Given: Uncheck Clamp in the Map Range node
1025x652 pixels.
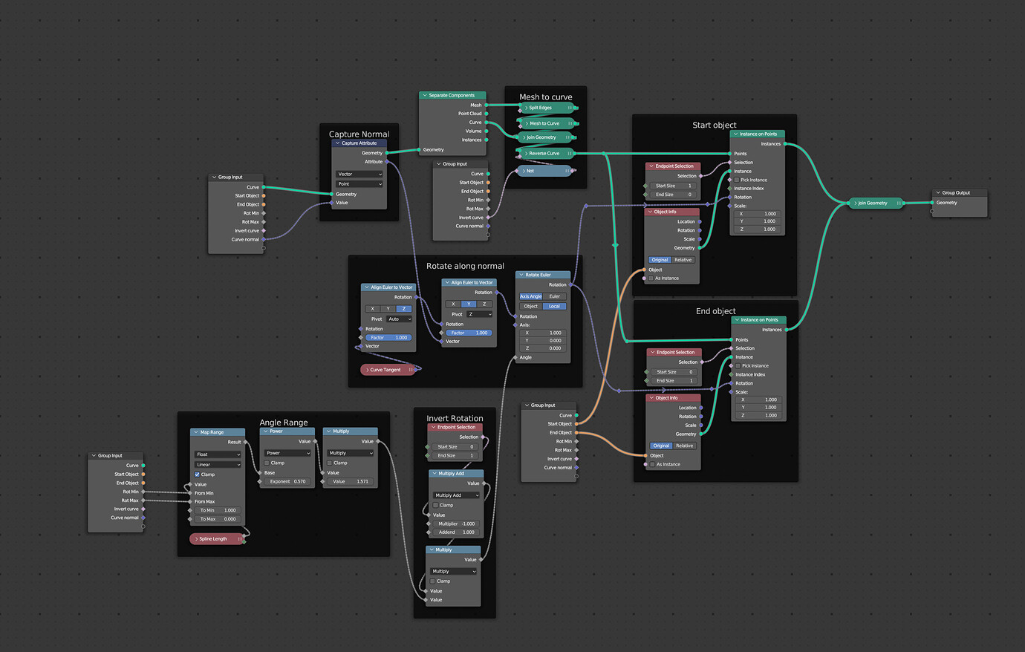Looking at the screenshot, I should [197, 475].
